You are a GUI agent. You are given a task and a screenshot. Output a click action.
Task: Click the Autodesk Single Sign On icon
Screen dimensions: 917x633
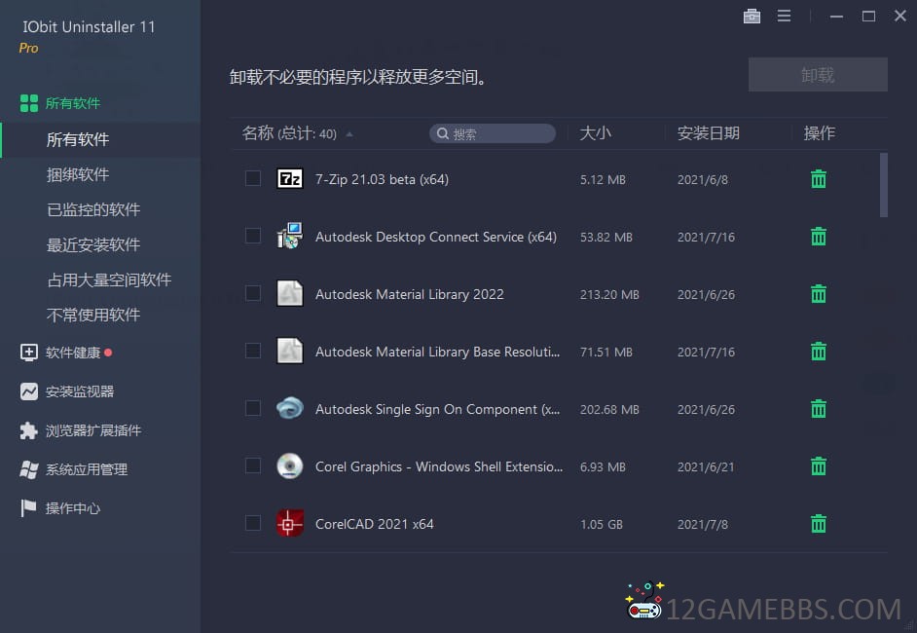pyautogui.click(x=289, y=408)
